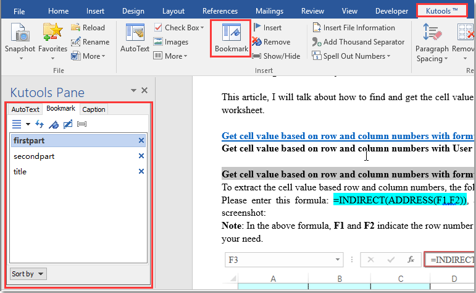This screenshot has width=476, height=293.
Task: Click column B header in embedded sheet
Action: click(x=340, y=279)
